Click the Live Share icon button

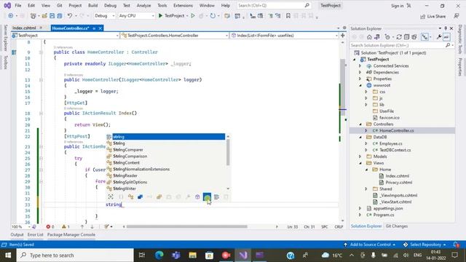(x=433, y=16)
